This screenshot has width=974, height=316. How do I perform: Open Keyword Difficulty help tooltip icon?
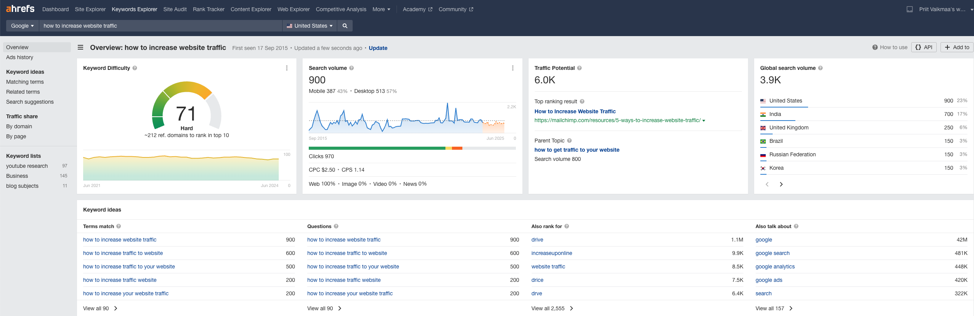[135, 68]
